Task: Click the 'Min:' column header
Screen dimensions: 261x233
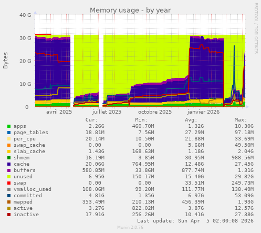Action: [141, 120]
